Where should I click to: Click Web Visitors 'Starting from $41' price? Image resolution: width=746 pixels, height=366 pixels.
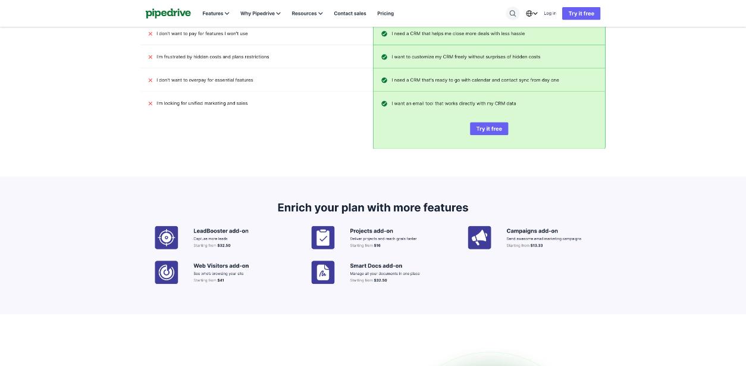[209, 280]
